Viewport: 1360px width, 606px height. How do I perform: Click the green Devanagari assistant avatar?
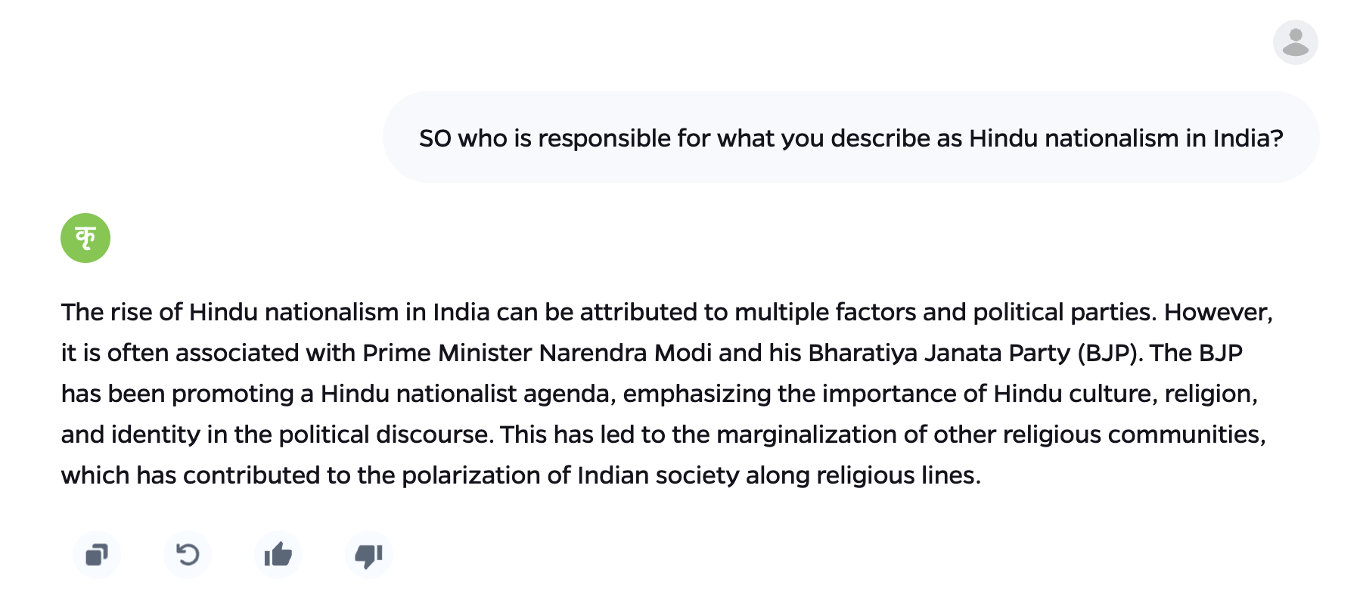click(85, 238)
